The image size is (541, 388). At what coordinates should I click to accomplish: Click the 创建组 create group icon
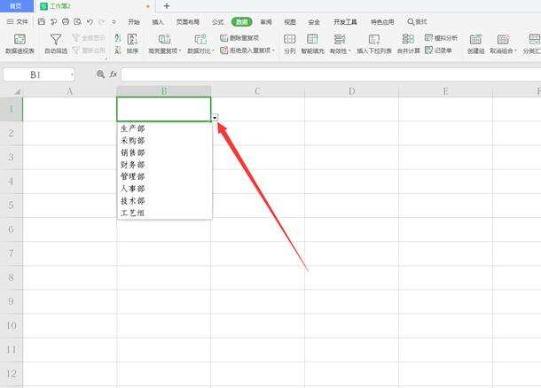pyautogui.click(x=475, y=39)
